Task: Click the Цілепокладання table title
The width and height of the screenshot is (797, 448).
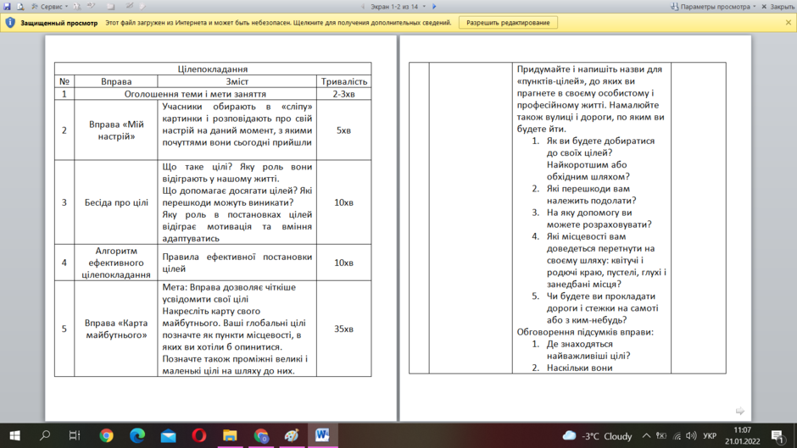Action: coord(213,69)
